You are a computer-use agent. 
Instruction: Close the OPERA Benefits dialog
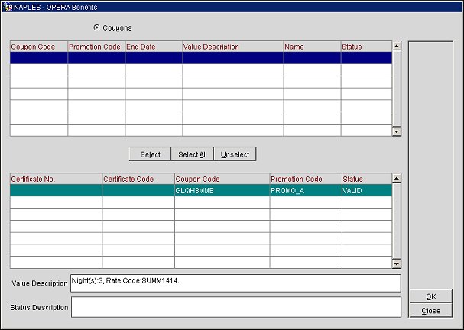[x=430, y=311]
